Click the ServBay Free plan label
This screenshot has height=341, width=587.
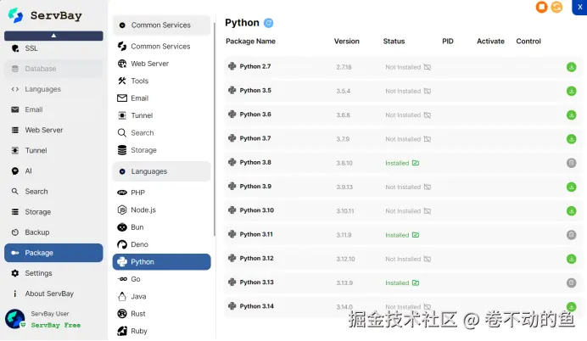pos(56,325)
